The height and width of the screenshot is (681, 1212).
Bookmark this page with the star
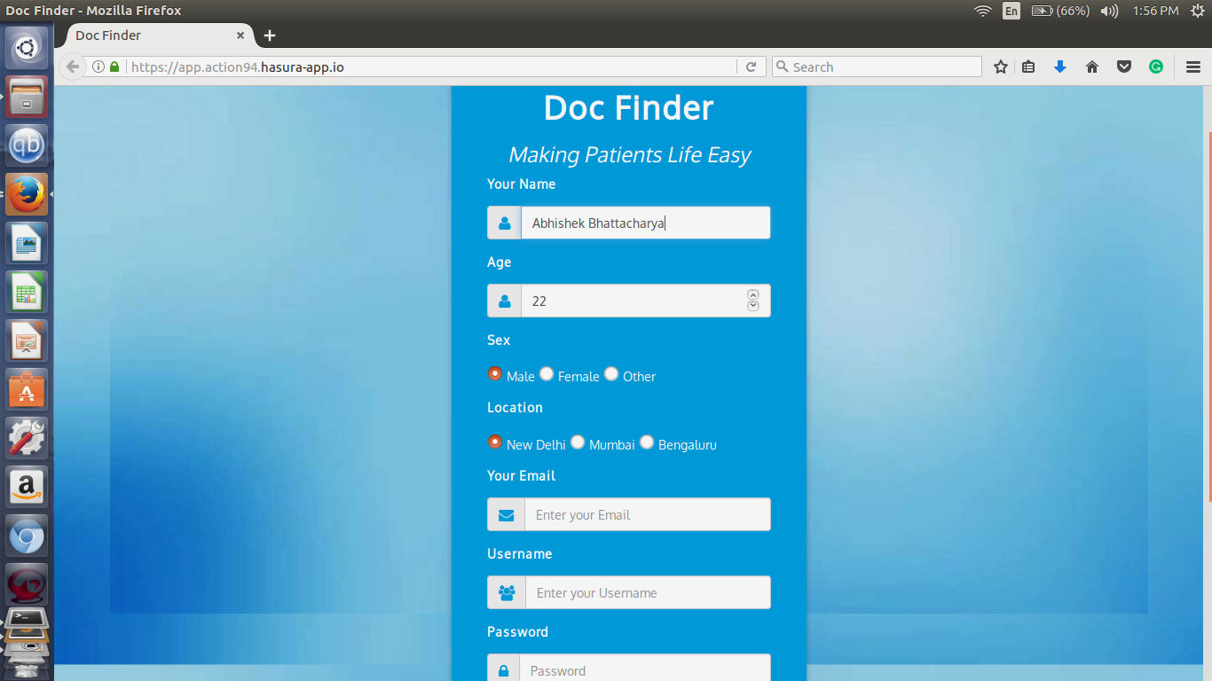pyautogui.click(x=1001, y=67)
